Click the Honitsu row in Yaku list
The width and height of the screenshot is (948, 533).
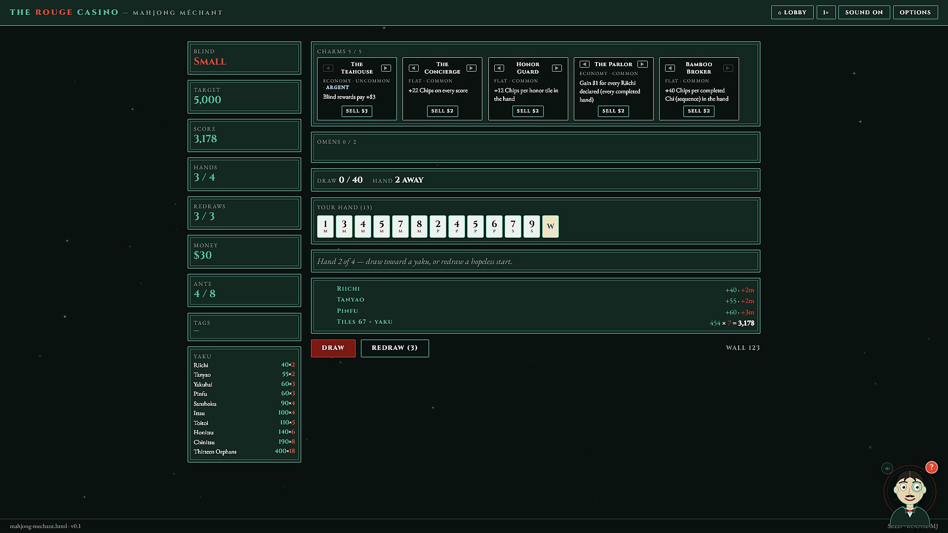click(244, 432)
